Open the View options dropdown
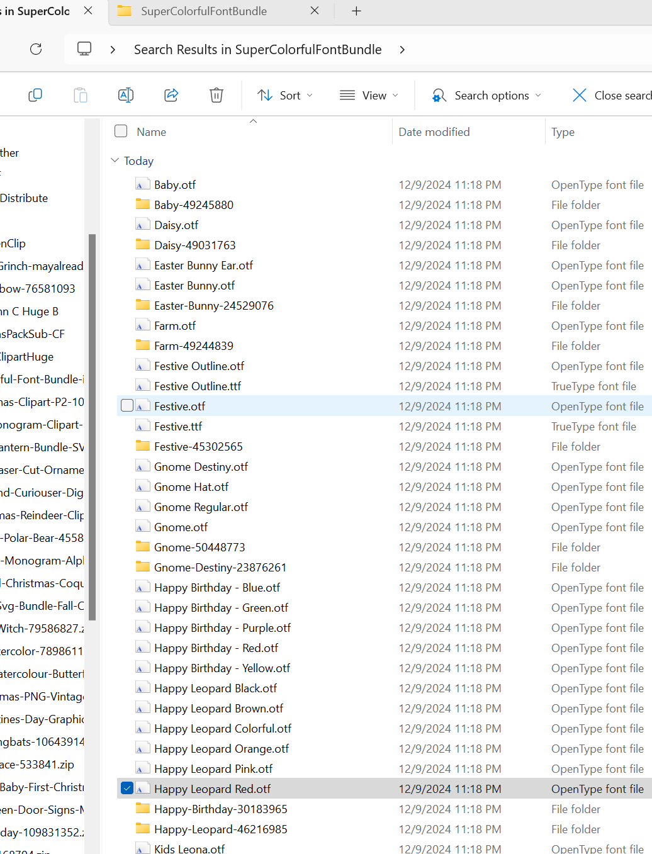 tap(369, 95)
